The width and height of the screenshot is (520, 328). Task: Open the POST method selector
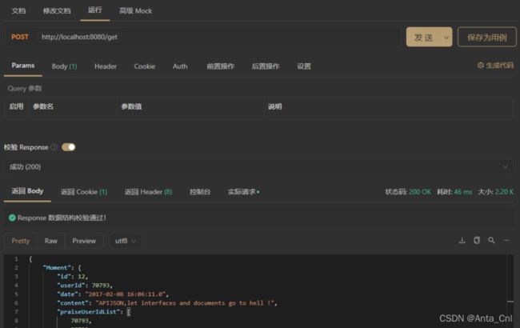pyautogui.click(x=20, y=37)
